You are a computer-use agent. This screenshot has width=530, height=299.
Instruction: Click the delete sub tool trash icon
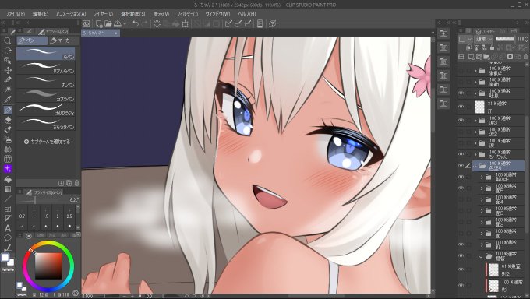[x=76, y=183]
